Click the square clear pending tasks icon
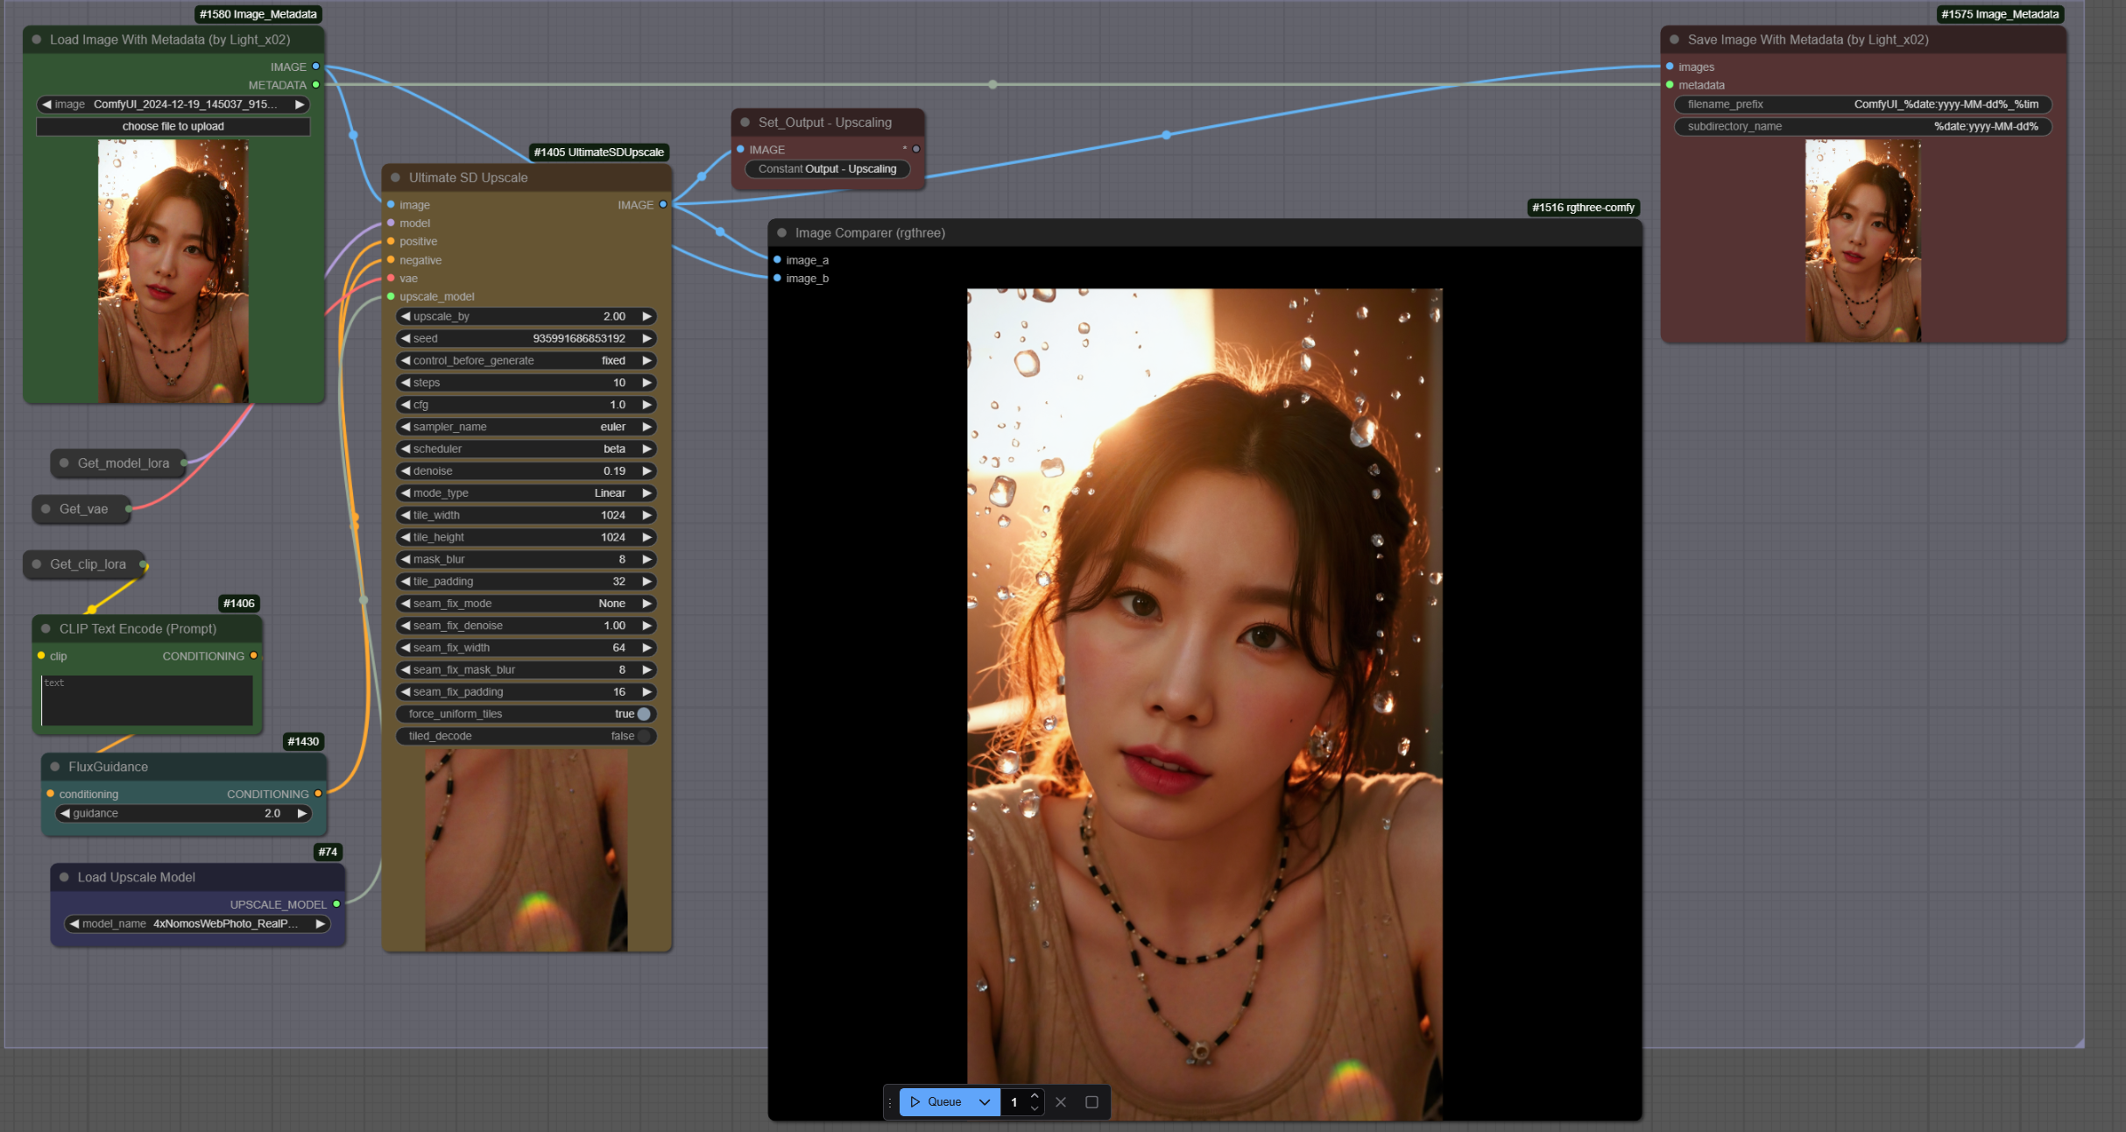Screen dimensions: 2126x1132 [x=1091, y=1101]
